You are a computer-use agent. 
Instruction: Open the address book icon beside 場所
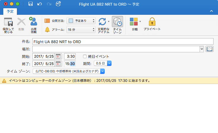[x=209, y=49]
